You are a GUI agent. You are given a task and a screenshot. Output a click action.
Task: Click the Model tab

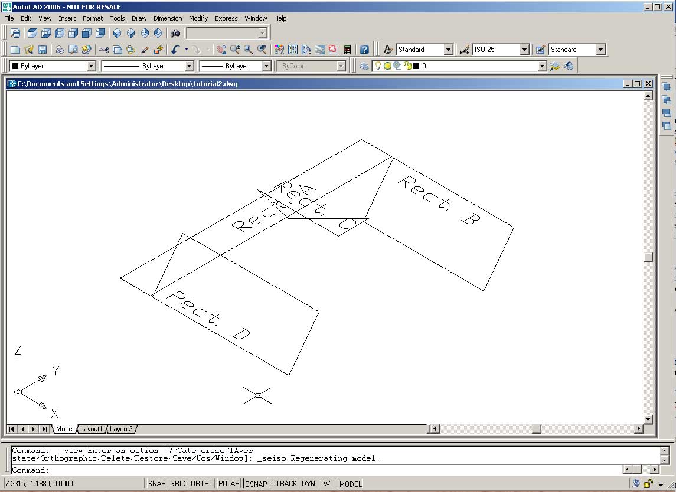[65, 429]
